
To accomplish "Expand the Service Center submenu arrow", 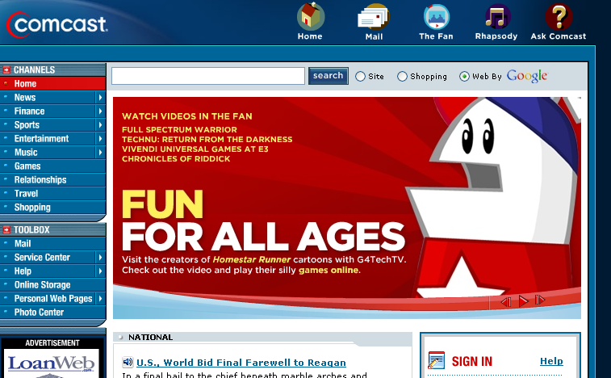I will pos(100,258).
